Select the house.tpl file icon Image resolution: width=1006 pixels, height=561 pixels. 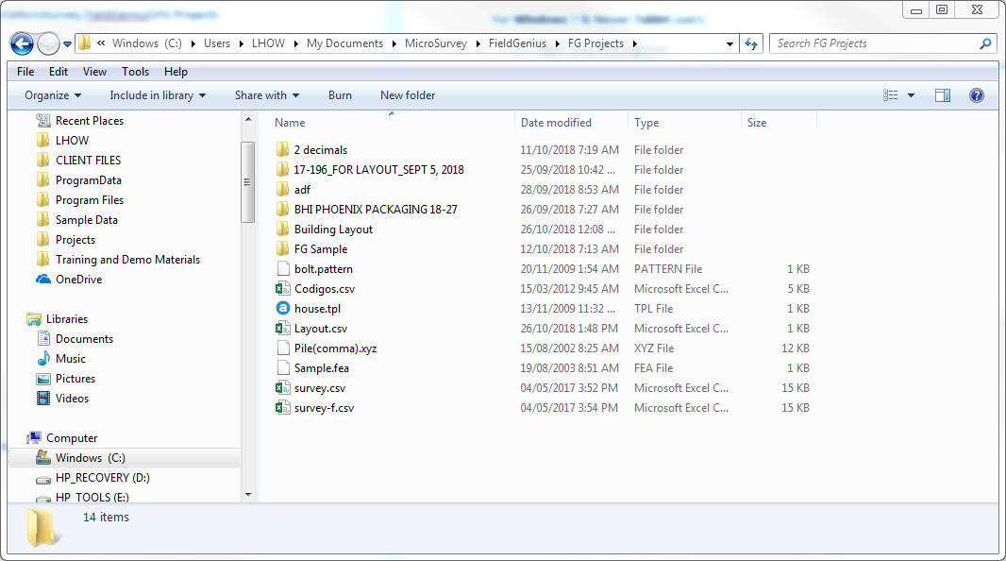pos(282,309)
